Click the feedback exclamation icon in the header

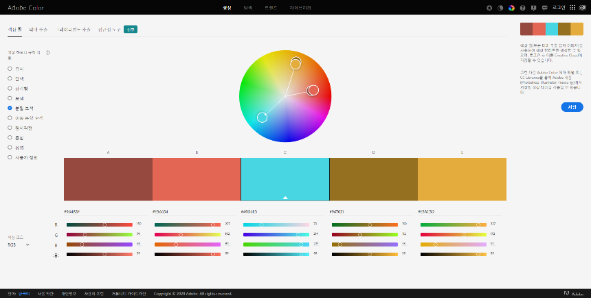[533, 8]
